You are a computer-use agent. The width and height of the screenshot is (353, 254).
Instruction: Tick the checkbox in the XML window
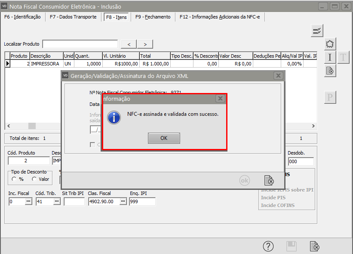point(92,145)
